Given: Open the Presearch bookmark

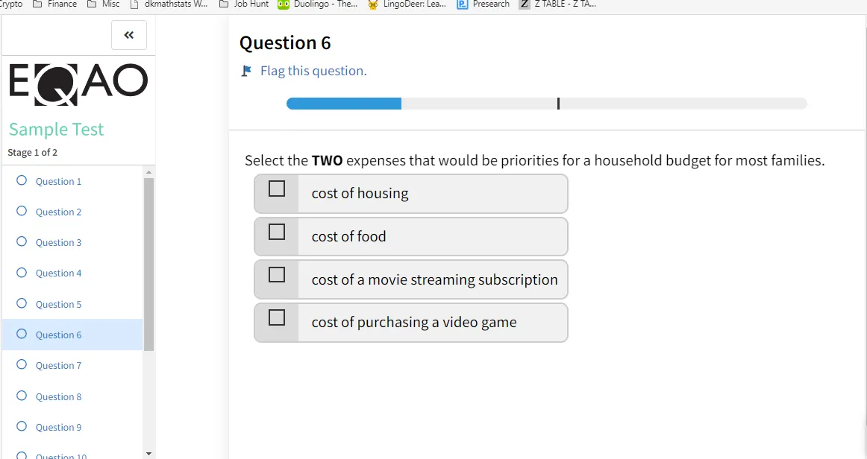Looking at the screenshot, I should point(483,4).
